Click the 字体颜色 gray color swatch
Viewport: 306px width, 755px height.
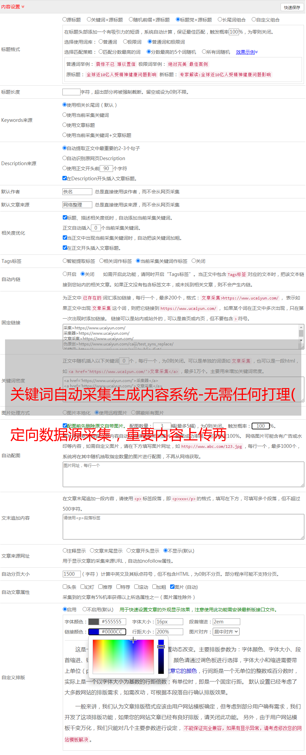tap(94, 622)
